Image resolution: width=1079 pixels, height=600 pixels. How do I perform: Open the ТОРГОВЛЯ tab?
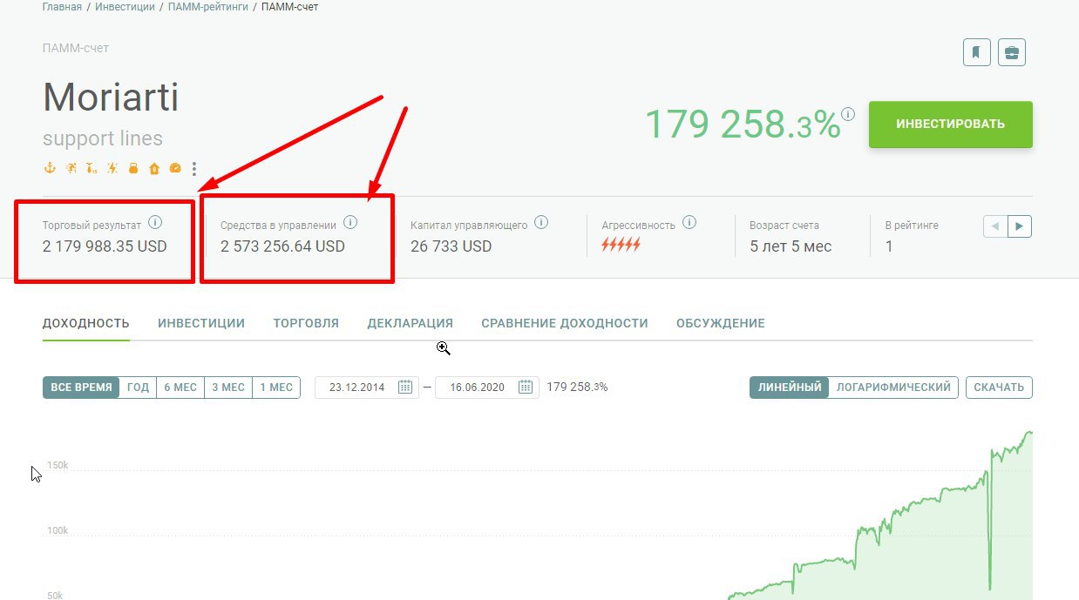[306, 323]
